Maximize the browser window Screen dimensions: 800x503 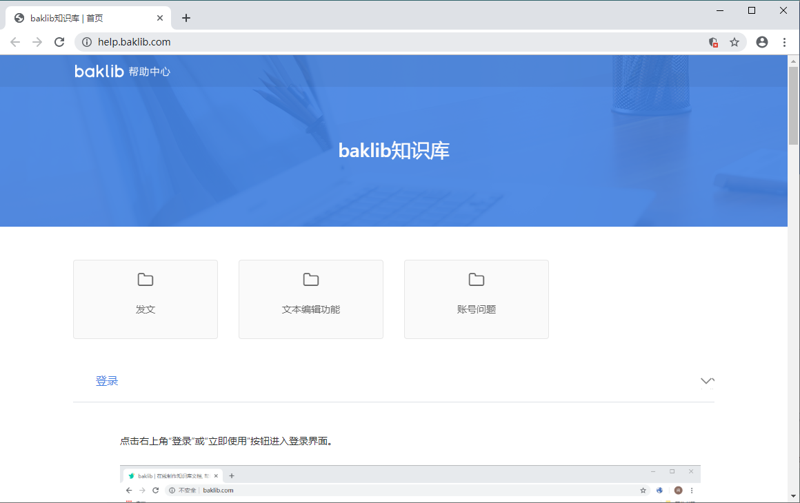tap(752, 11)
